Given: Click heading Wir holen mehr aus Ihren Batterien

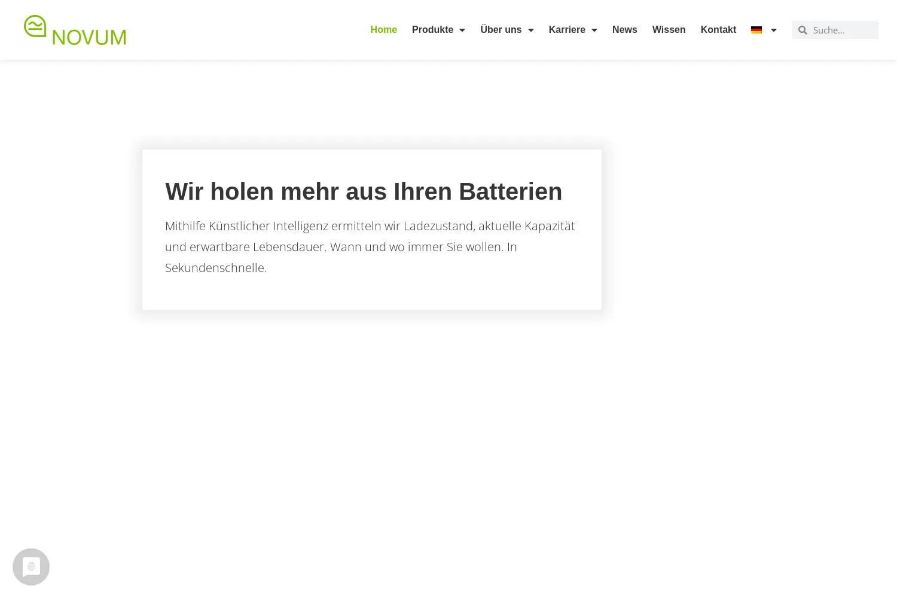Looking at the screenshot, I should [x=364, y=191].
